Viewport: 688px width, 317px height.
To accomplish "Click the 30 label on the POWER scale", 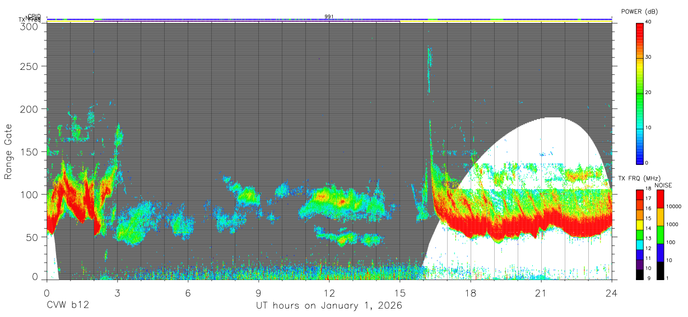I will tap(648, 57).
